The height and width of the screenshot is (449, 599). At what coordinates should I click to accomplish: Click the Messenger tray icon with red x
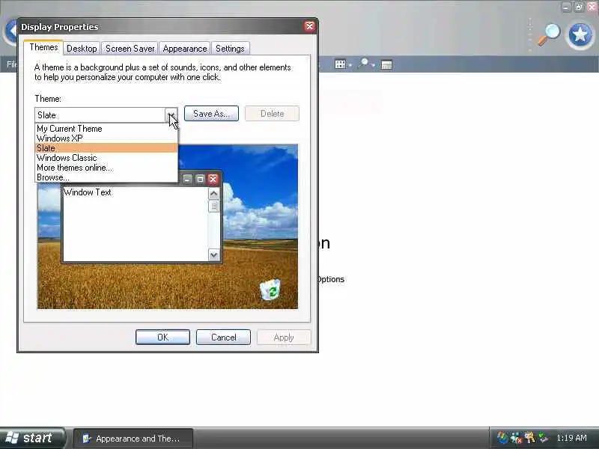coord(516,438)
